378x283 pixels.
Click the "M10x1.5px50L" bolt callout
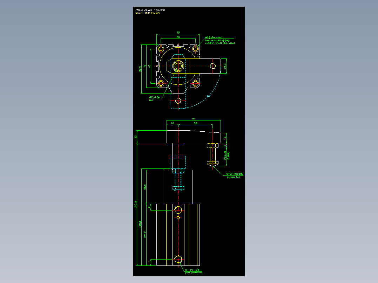[235, 174]
